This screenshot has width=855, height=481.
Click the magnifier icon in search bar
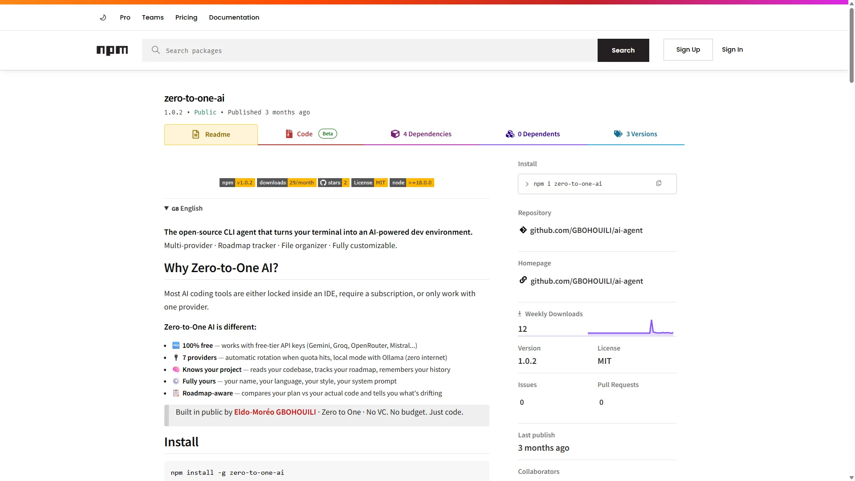click(x=155, y=50)
